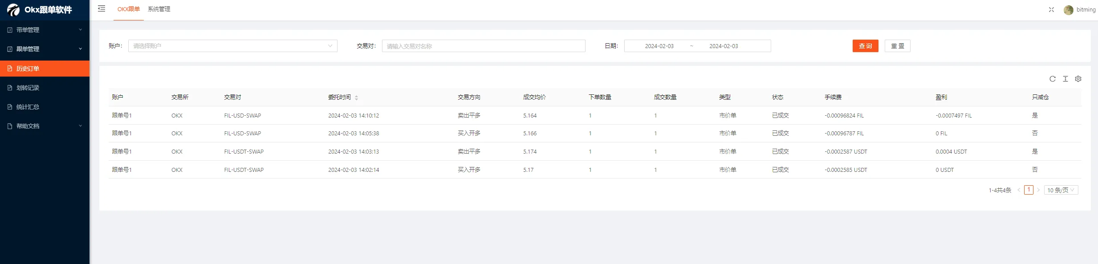
Task: Pick the start date 2024-02-03
Action: (x=659, y=46)
